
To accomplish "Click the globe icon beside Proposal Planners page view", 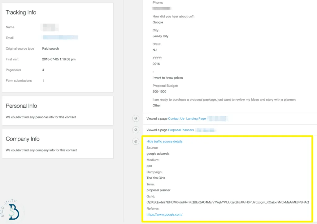I will coord(136,130).
